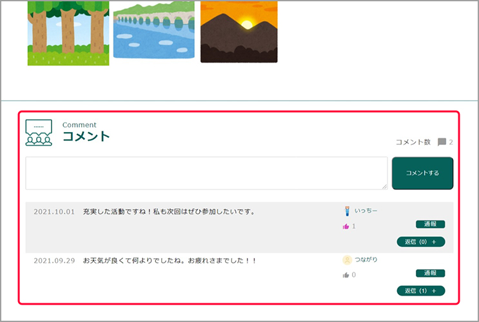479x322 pixels.
Task: Like つながり's comment with the grey thumbs-up
Action: (346, 275)
